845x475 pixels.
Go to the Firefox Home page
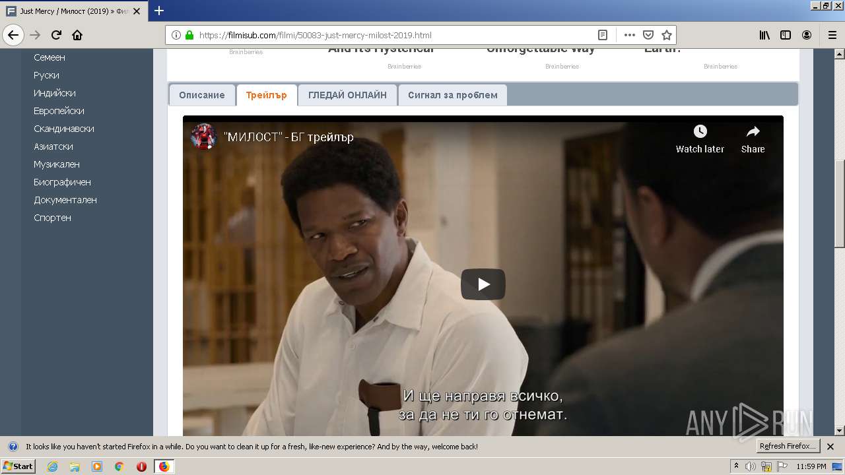pos(77,35)
